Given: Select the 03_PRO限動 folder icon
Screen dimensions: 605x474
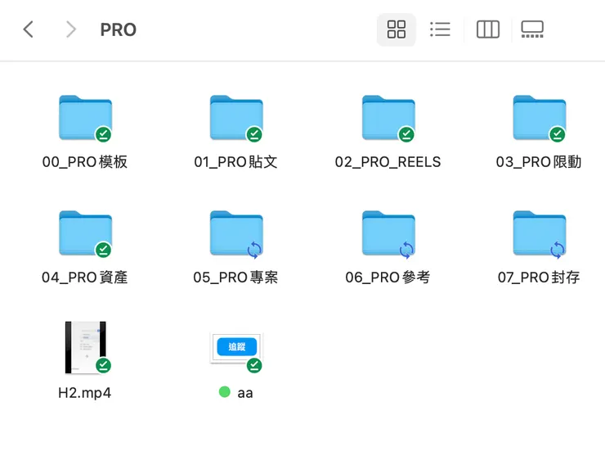Looking at the screenshot, I should click(540, 117).
